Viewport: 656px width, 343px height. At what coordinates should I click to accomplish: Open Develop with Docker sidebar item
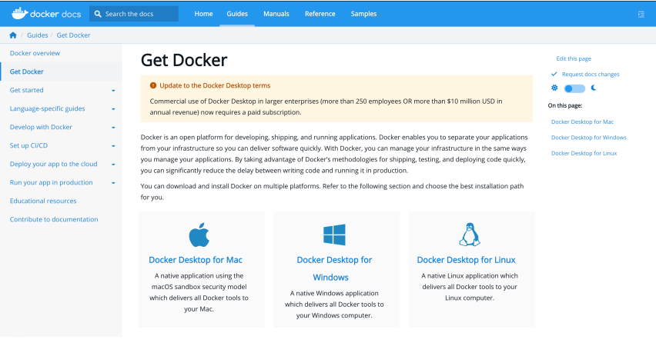(41, 127)
